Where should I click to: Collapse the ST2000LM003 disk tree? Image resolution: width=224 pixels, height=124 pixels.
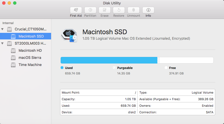click(2, 43)
